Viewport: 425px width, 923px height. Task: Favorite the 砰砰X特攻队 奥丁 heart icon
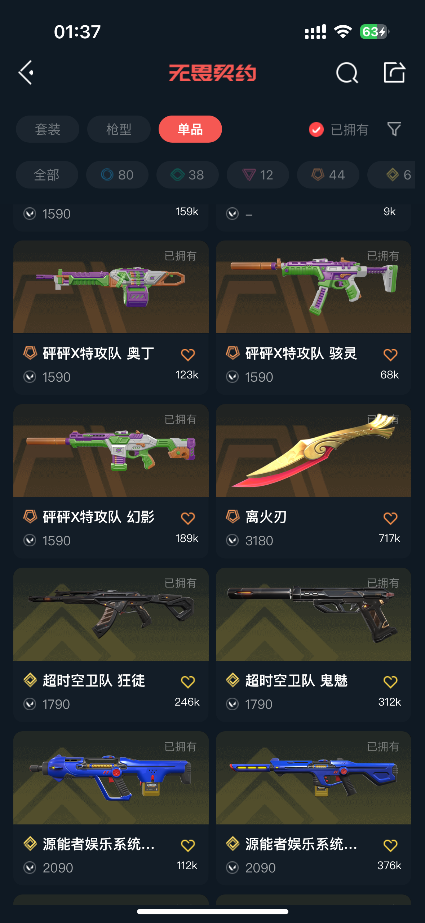coord(188,355)
